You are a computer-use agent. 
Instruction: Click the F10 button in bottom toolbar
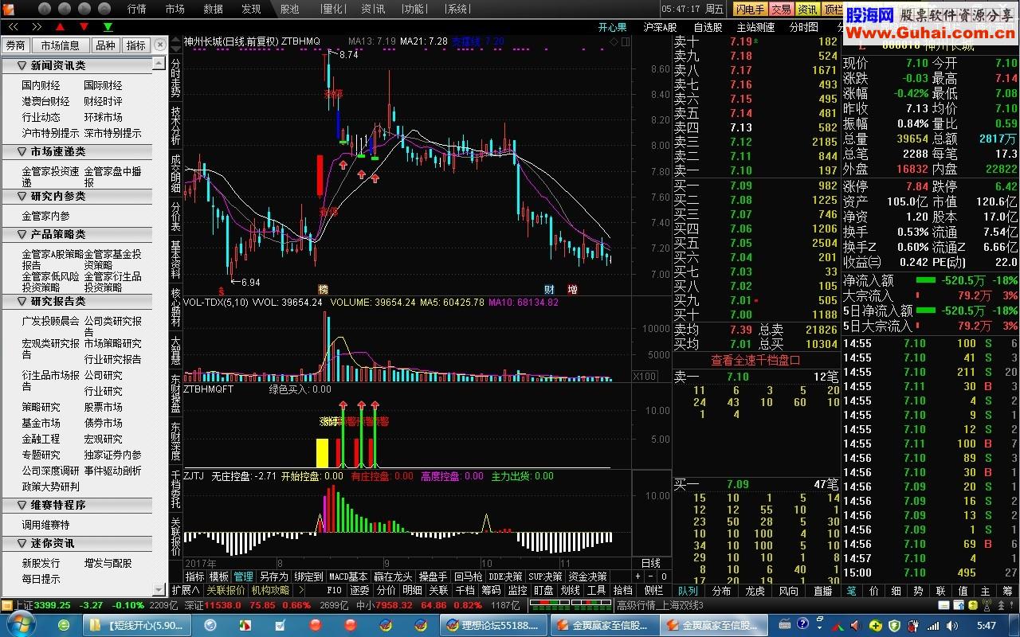pos(335,590)
